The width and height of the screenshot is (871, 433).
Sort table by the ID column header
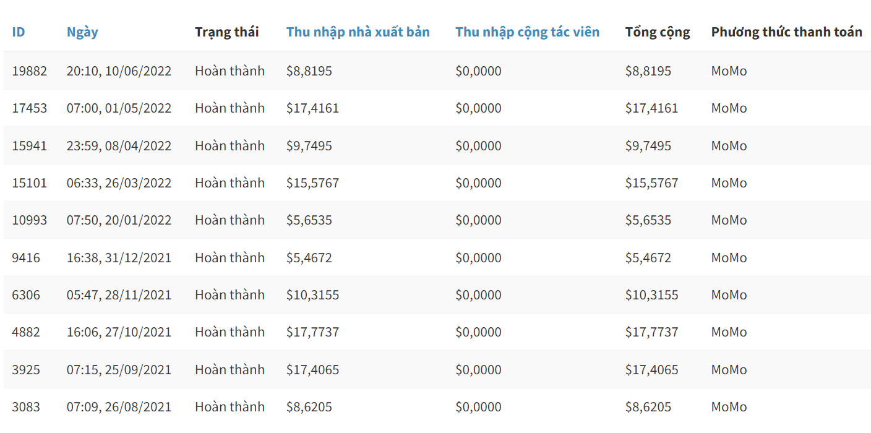(19, 32)
